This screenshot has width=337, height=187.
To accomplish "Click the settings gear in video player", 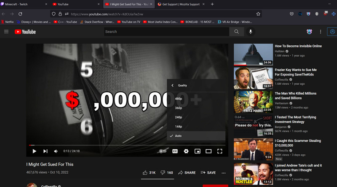I will tap(186, 151).
